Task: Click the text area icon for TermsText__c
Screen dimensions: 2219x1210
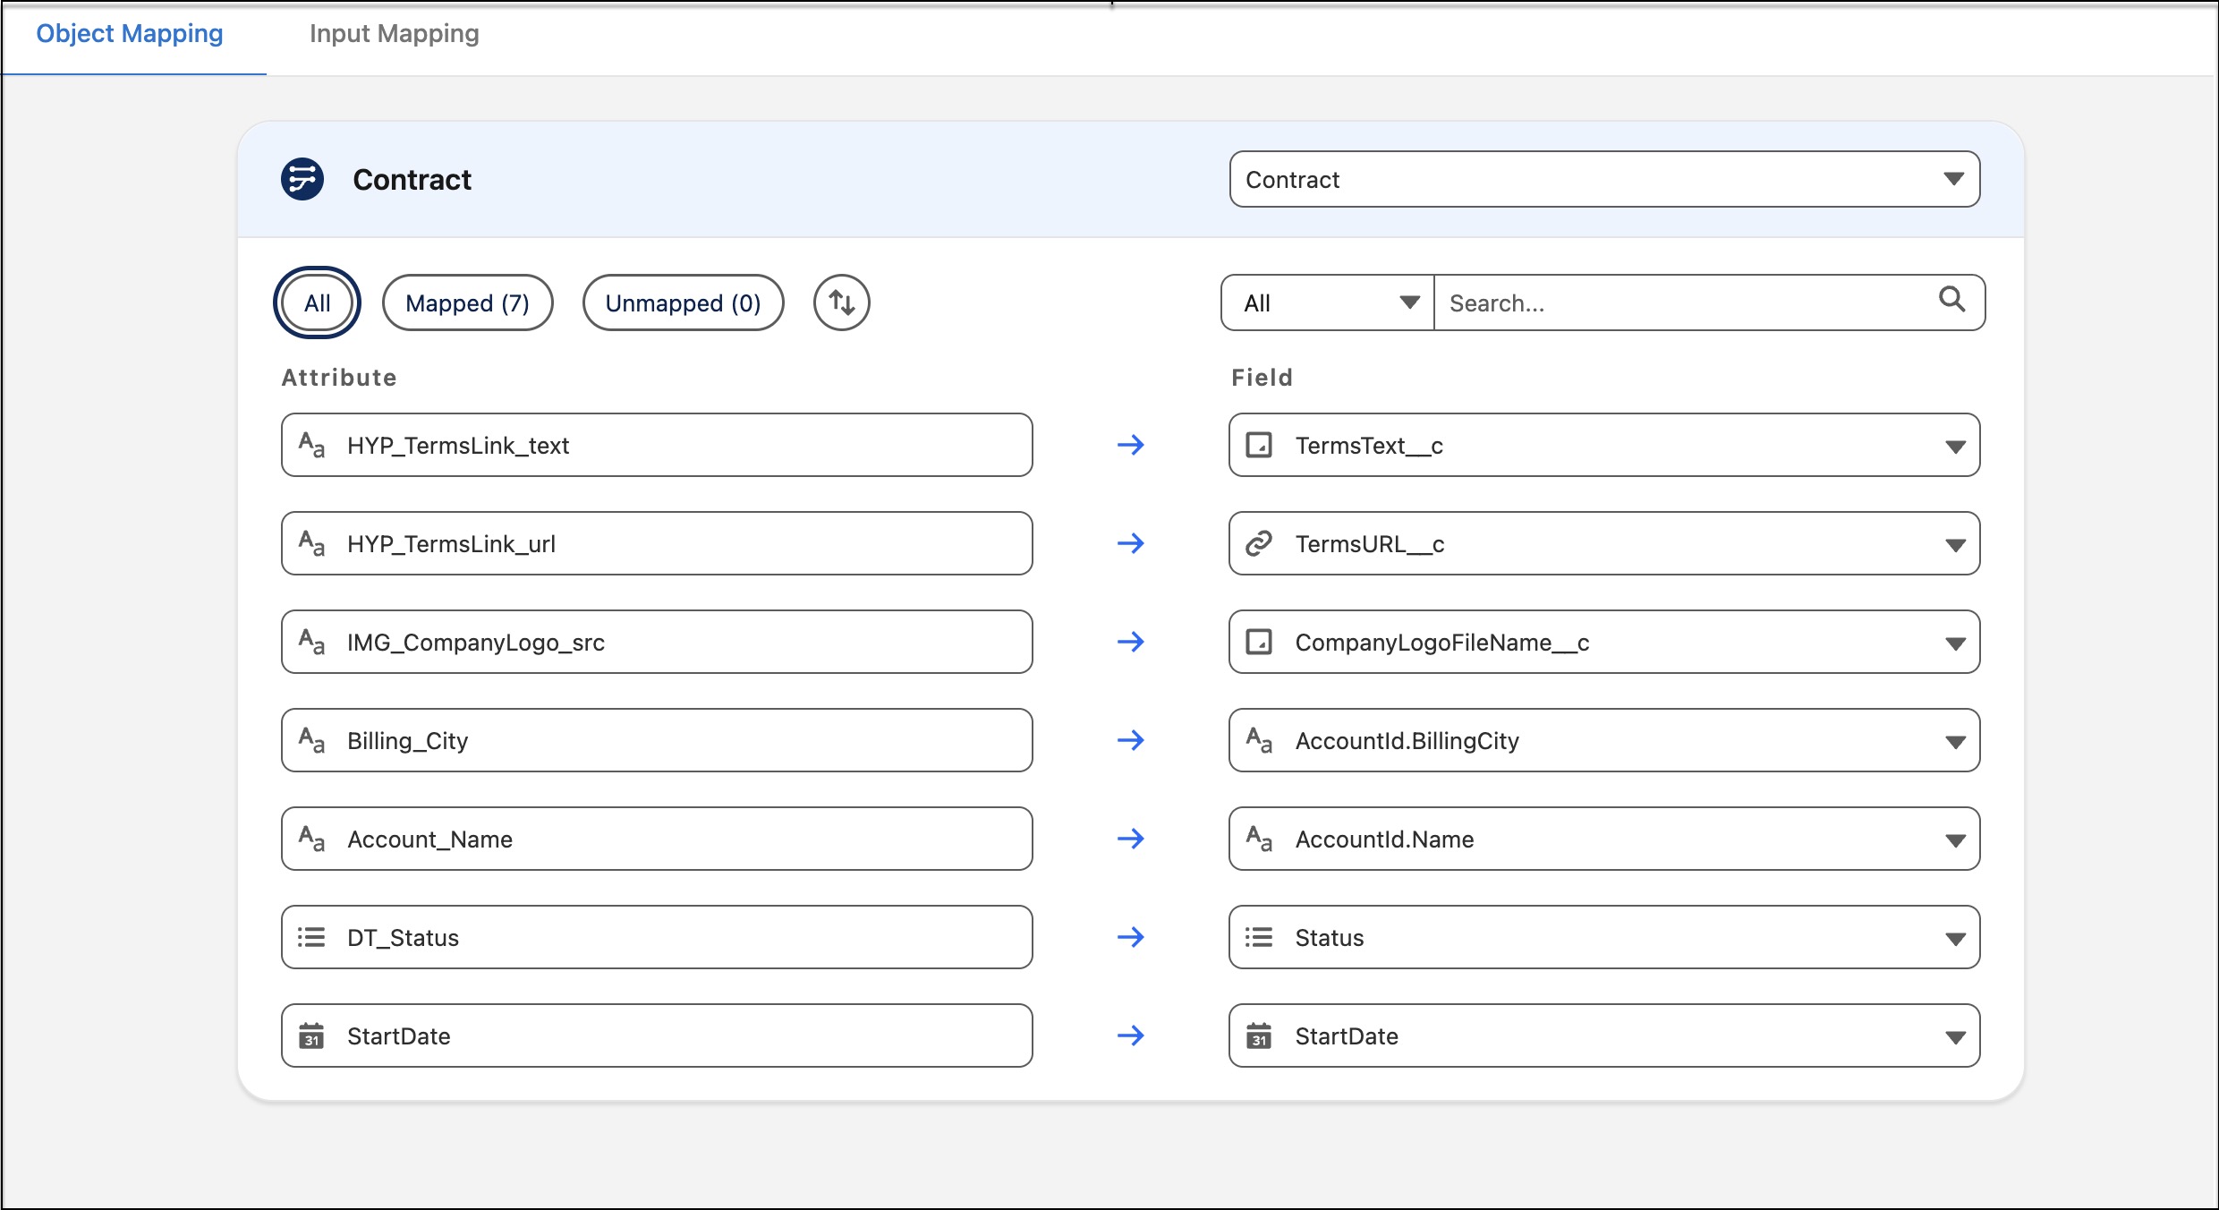Action: [x=1259, y=445]
